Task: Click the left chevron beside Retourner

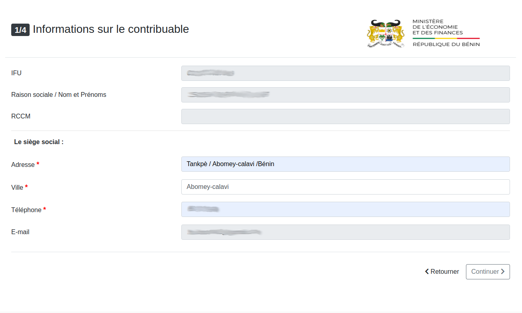Action: [427, 272]
